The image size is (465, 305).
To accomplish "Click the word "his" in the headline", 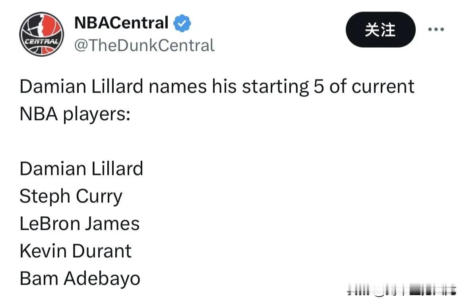I will [224, 86].
